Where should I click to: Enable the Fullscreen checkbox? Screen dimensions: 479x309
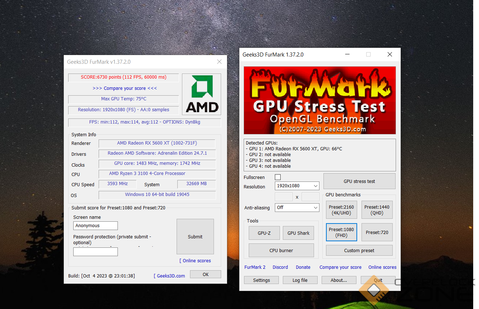click(278, 177)
